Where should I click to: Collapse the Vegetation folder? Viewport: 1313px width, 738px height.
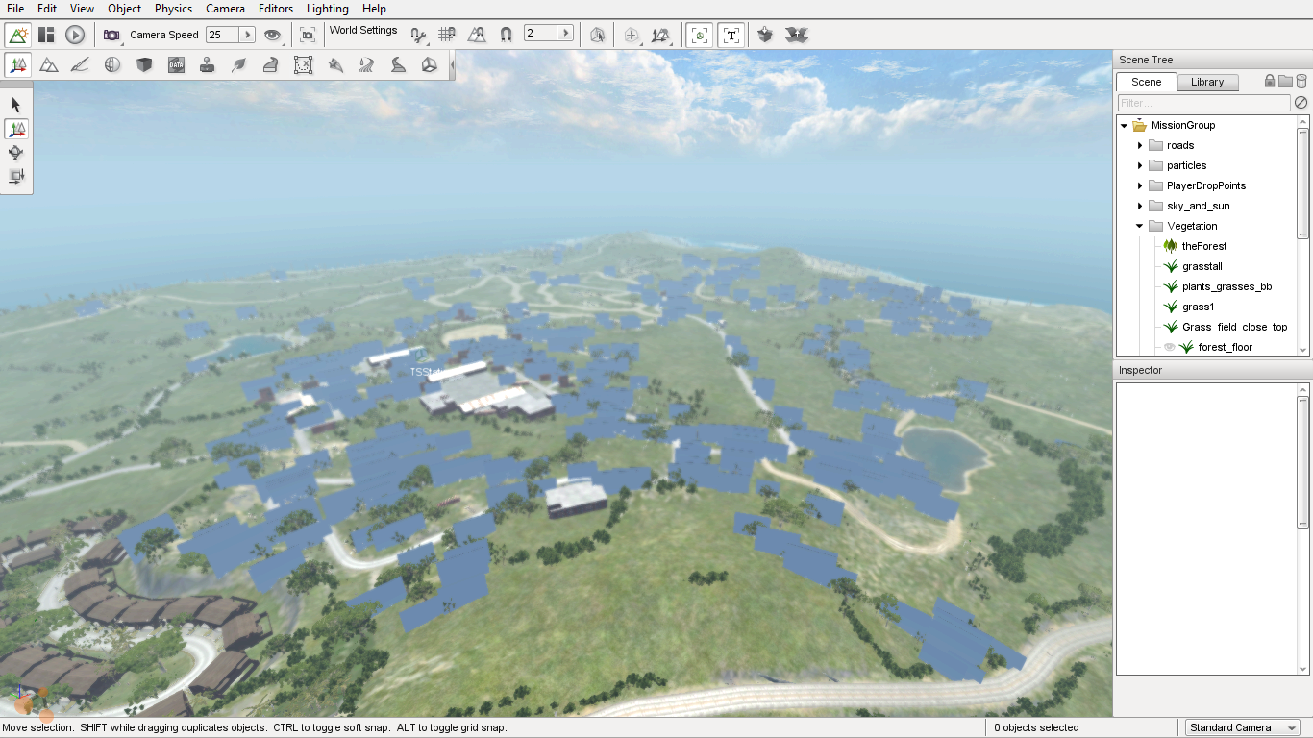[x=1140, y=226]
